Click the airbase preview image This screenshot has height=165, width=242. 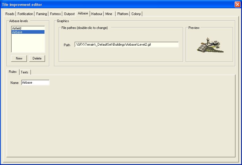tap(210, 45)
